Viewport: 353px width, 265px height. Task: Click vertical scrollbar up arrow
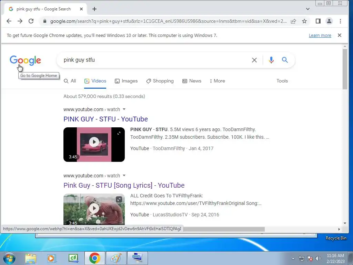click(345, 47)
